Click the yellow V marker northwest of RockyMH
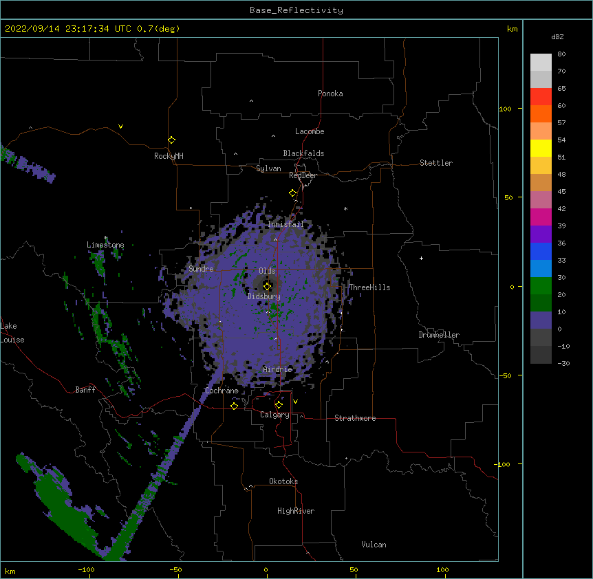Image resolution: width=593 pixels, height=579 pixels. tap(120, 127)
